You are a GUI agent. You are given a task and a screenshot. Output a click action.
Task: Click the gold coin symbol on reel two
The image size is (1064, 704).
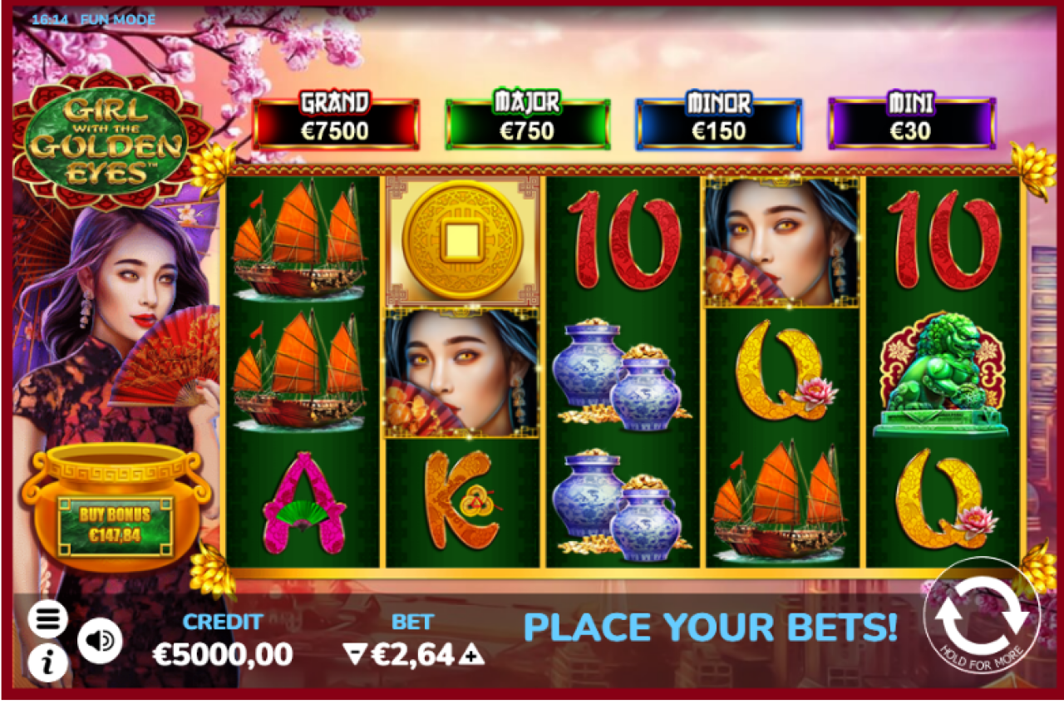click(x=462, y=241)
